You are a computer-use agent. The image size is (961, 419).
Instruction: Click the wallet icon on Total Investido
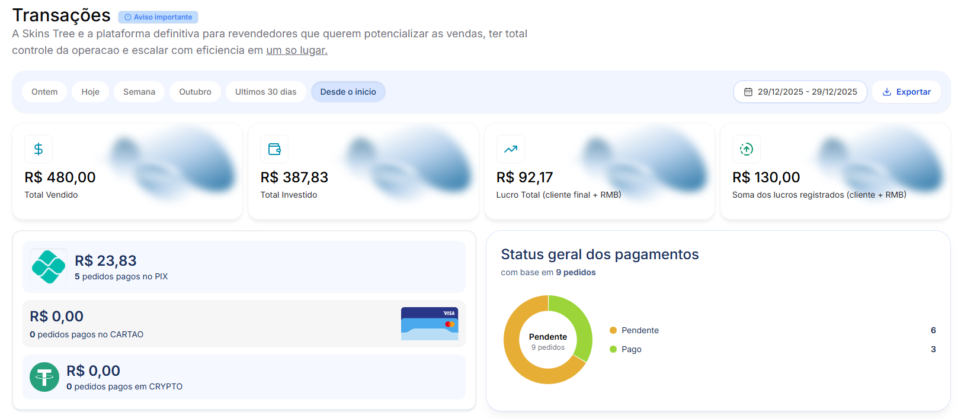click(x=274, y=149)
